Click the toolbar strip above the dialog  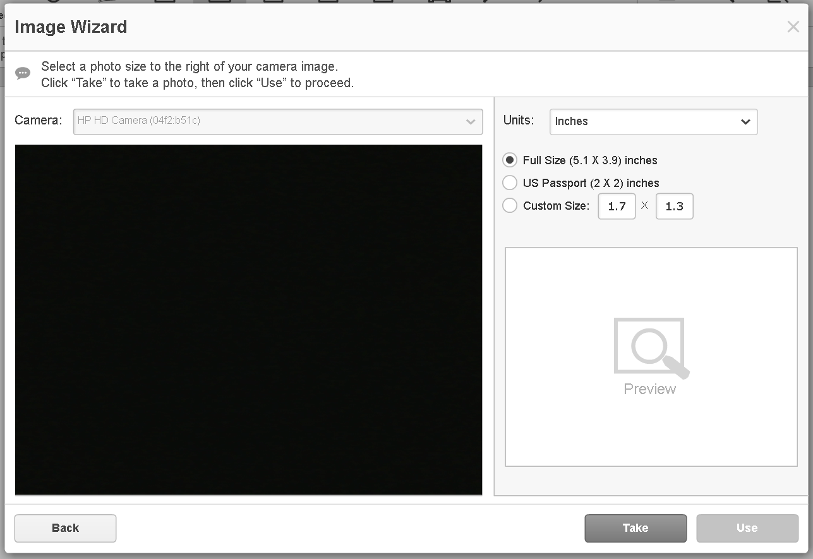pos(404,3)
